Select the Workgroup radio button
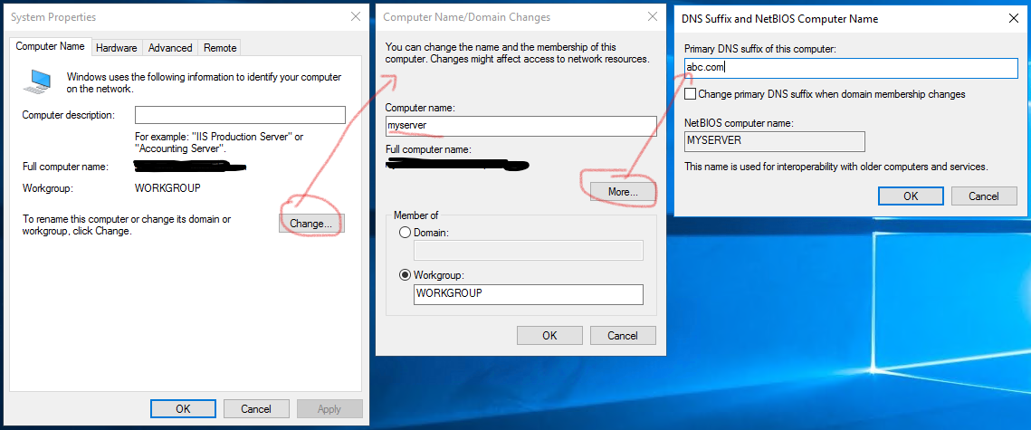1031x430 pixels. pyautogui.click(x=405, y=275)
